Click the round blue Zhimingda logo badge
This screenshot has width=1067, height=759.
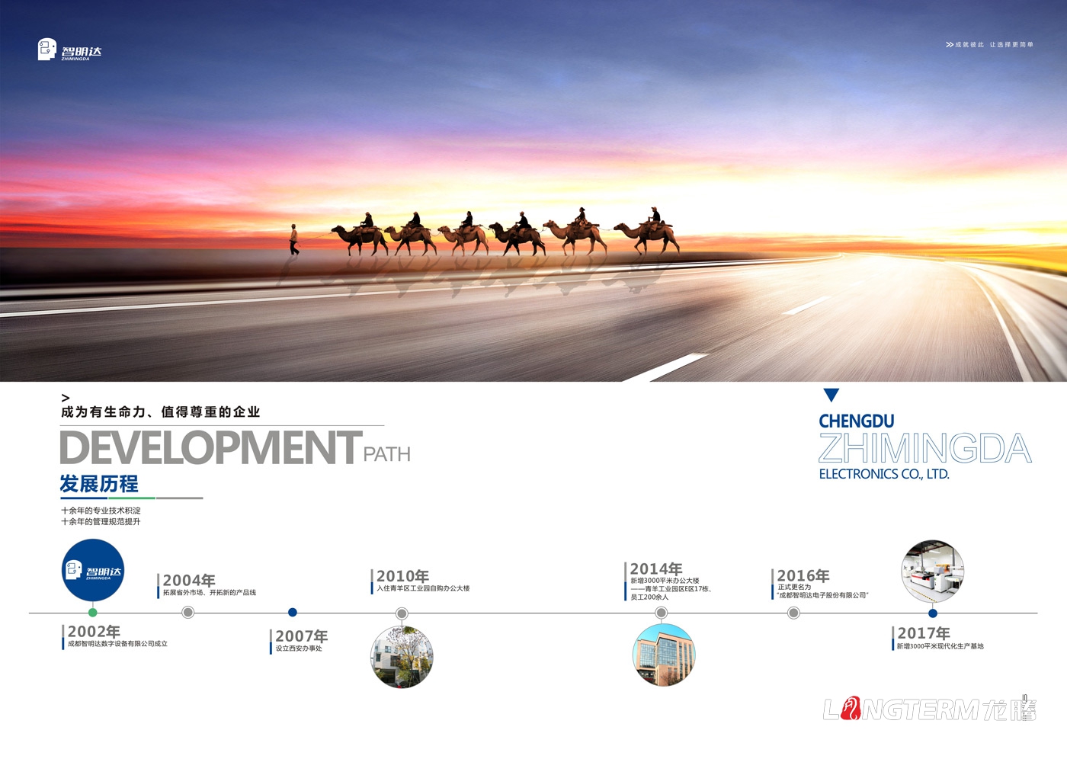(x=93, y=571)
